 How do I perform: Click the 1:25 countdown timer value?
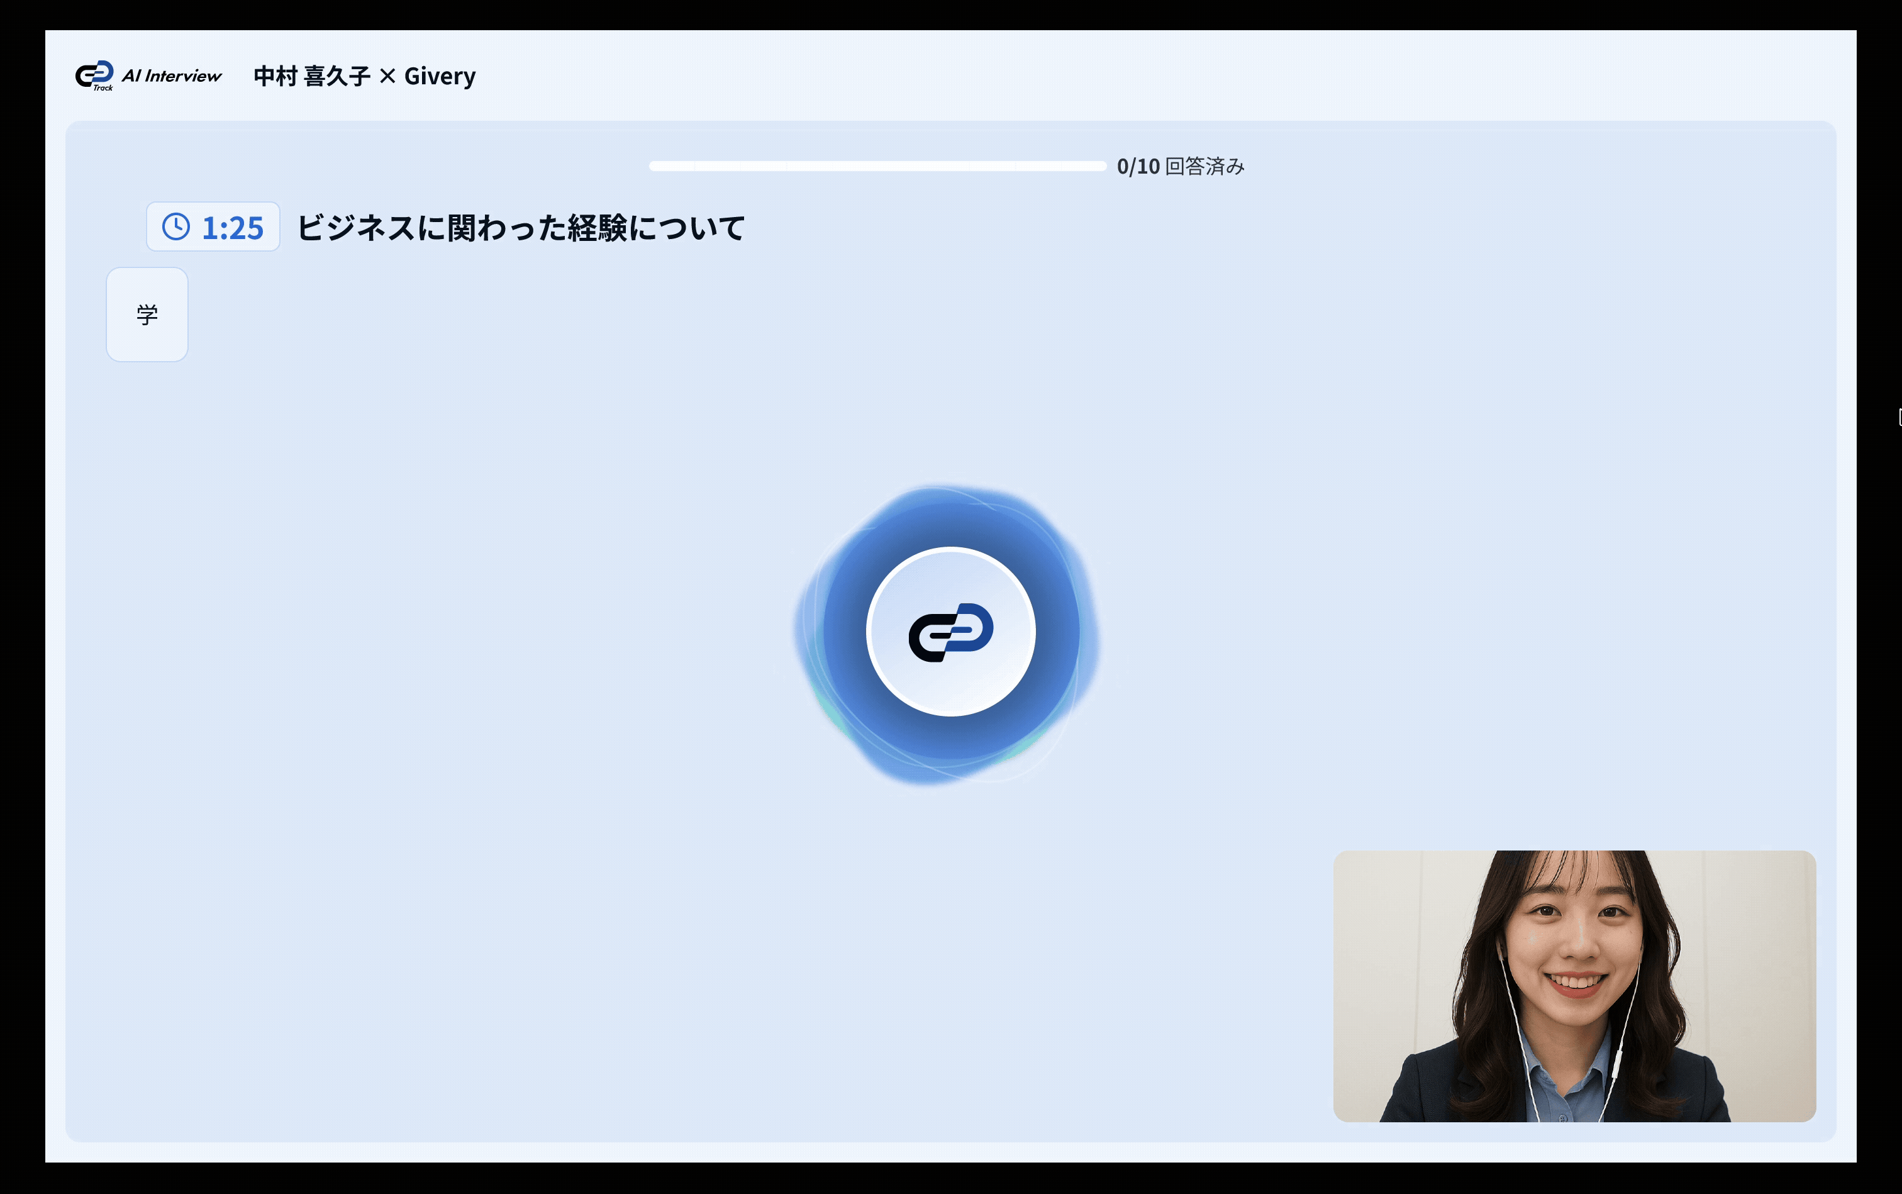(232, 228)
